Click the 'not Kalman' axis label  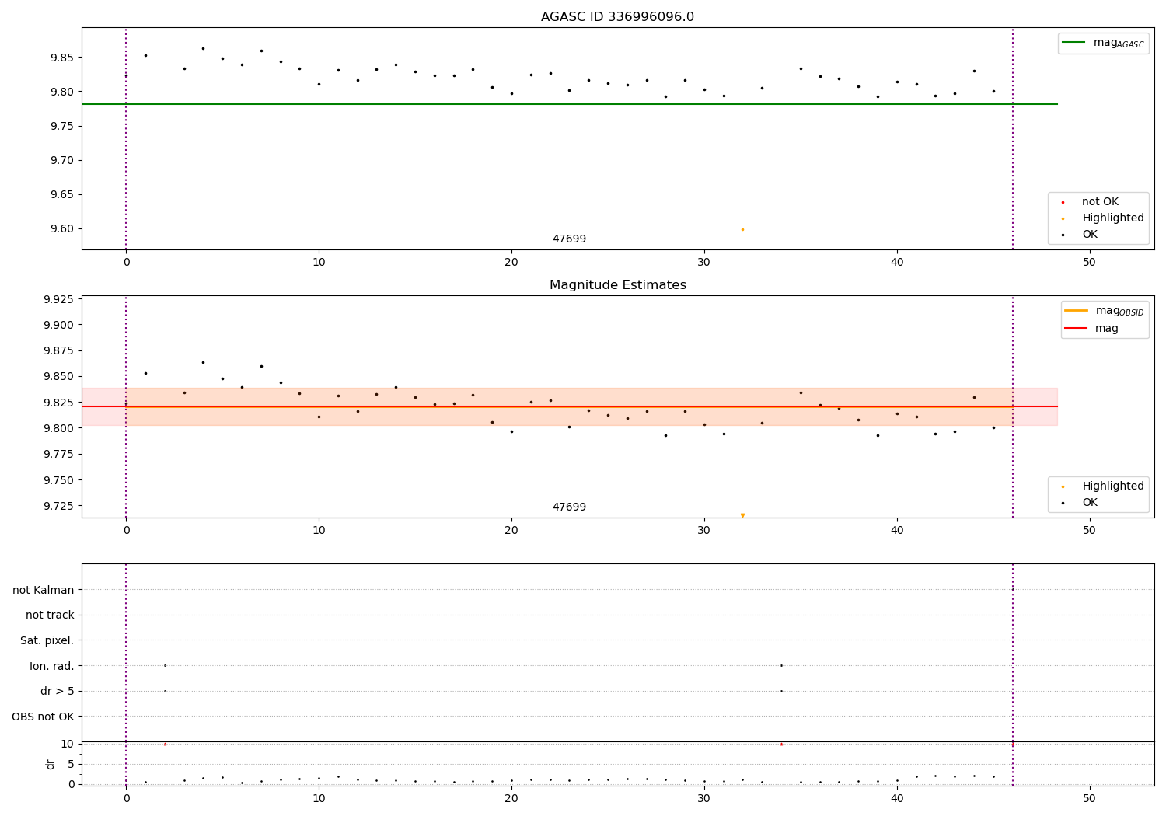tap(44, 590)
